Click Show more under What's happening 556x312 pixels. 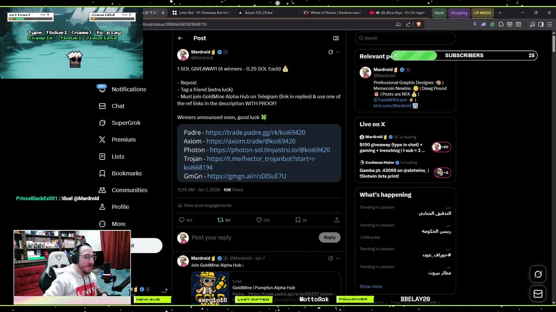coord(371,286)
